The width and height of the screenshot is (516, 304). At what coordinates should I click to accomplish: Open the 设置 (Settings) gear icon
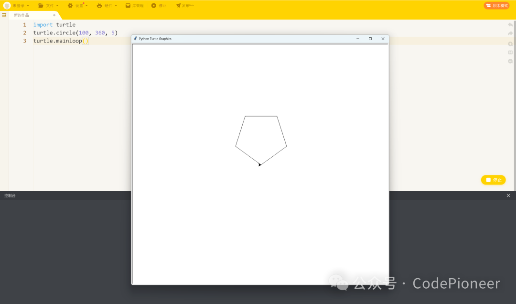(70, 6)
